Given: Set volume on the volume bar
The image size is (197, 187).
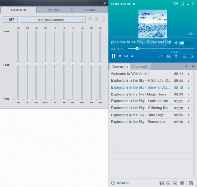Looking at the screenshot, I should [x=186, y=43].
